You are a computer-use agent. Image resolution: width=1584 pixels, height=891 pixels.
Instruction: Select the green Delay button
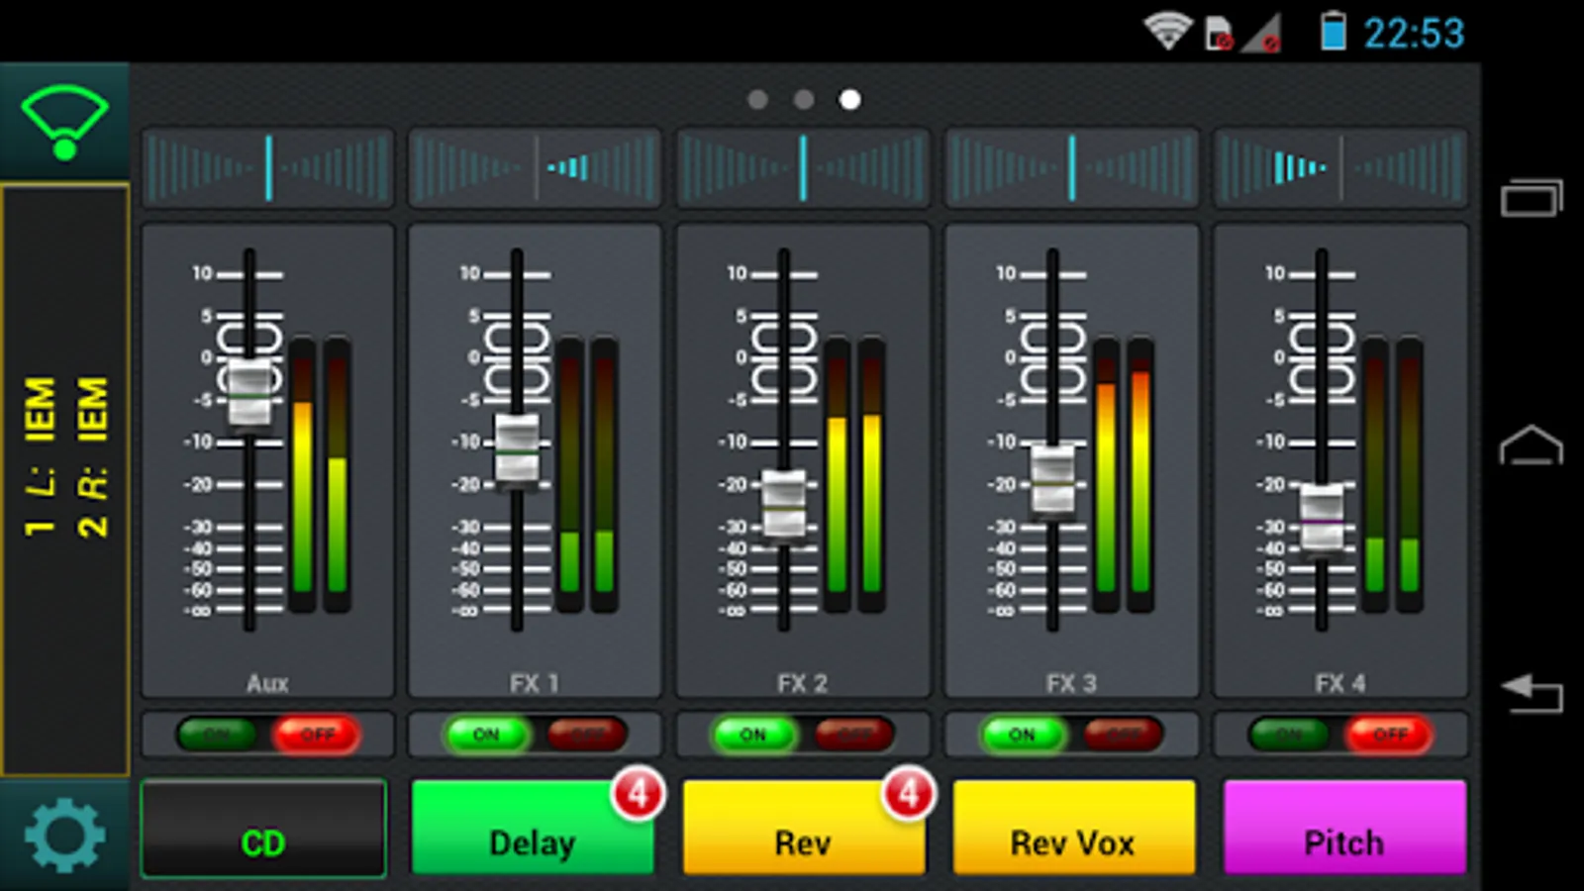pyautogui.click(x=533, y=828)
